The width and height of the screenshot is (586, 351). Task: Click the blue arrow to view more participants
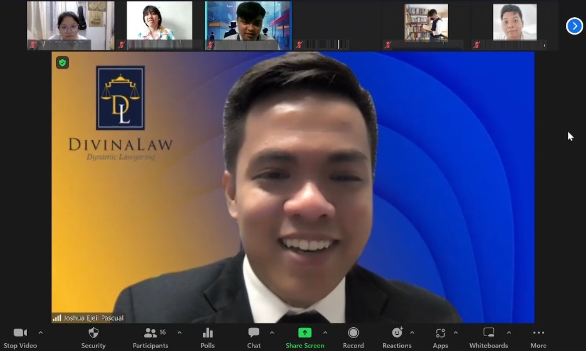pyautogui.click(x=575, y=26)
